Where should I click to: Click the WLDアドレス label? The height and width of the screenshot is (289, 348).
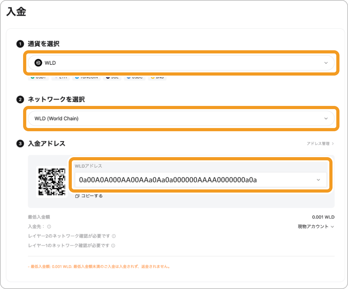[x=88, y=166]
